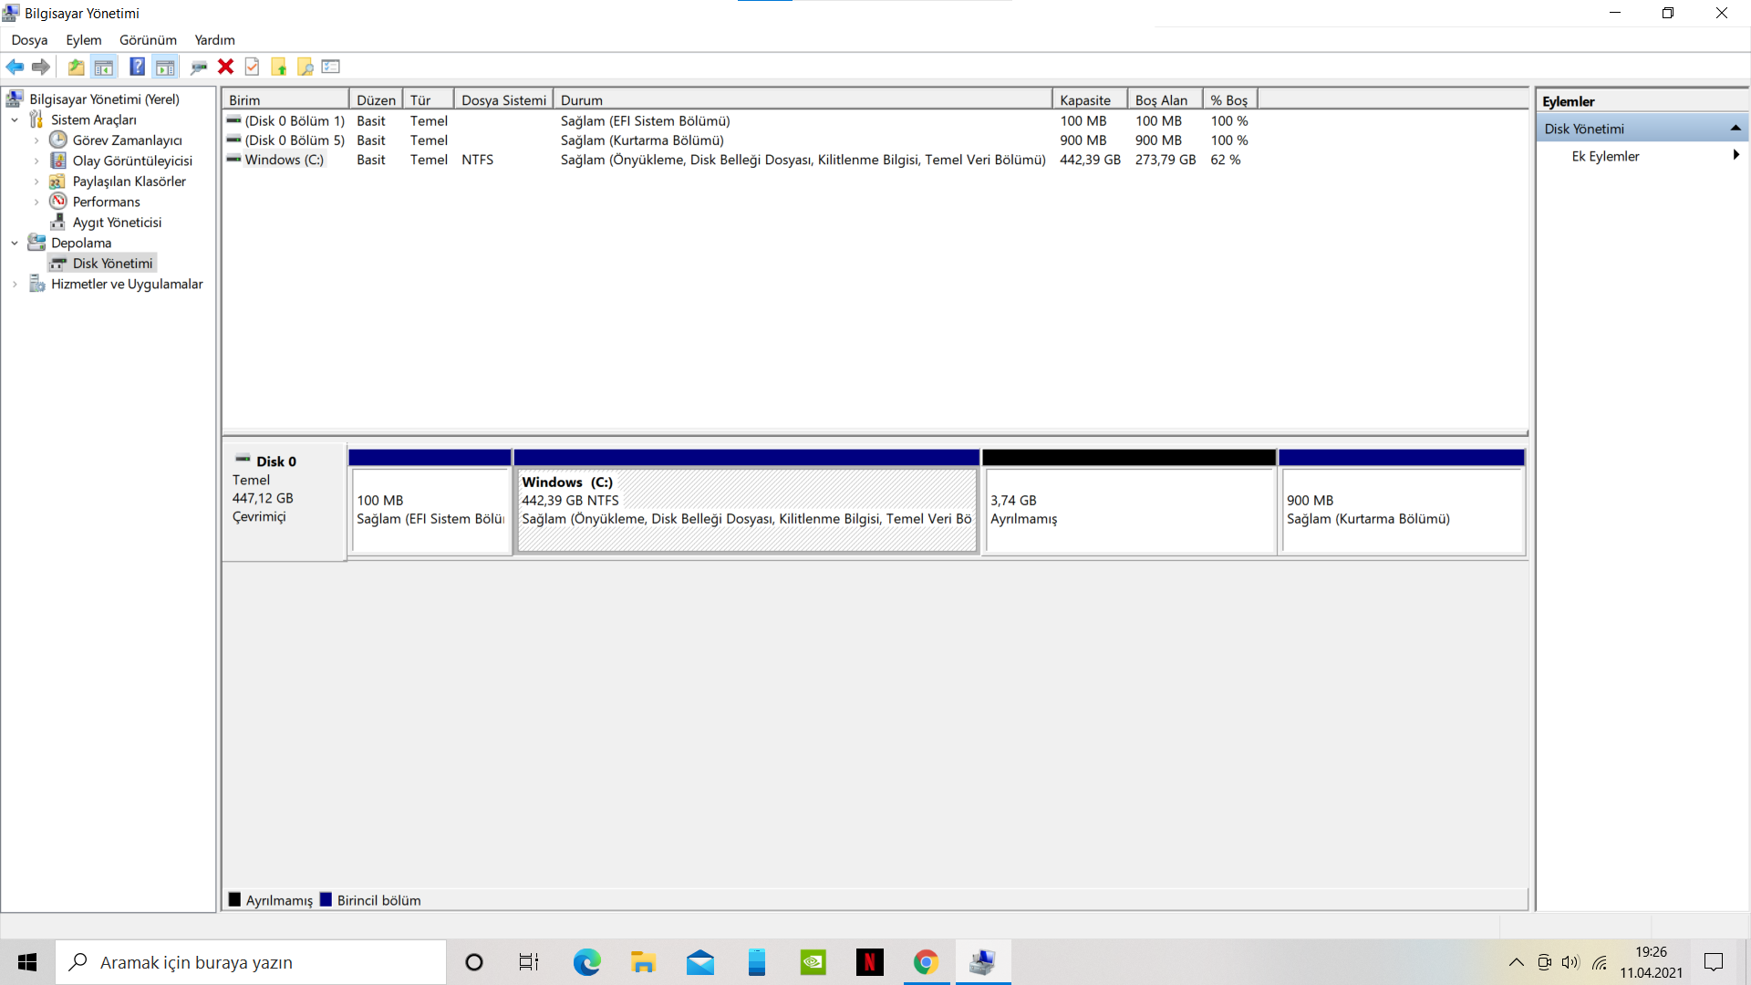The width and height of the screenshot is (1751, 985).
Task: Collapse the Depolama tree node
Action: 15,244
